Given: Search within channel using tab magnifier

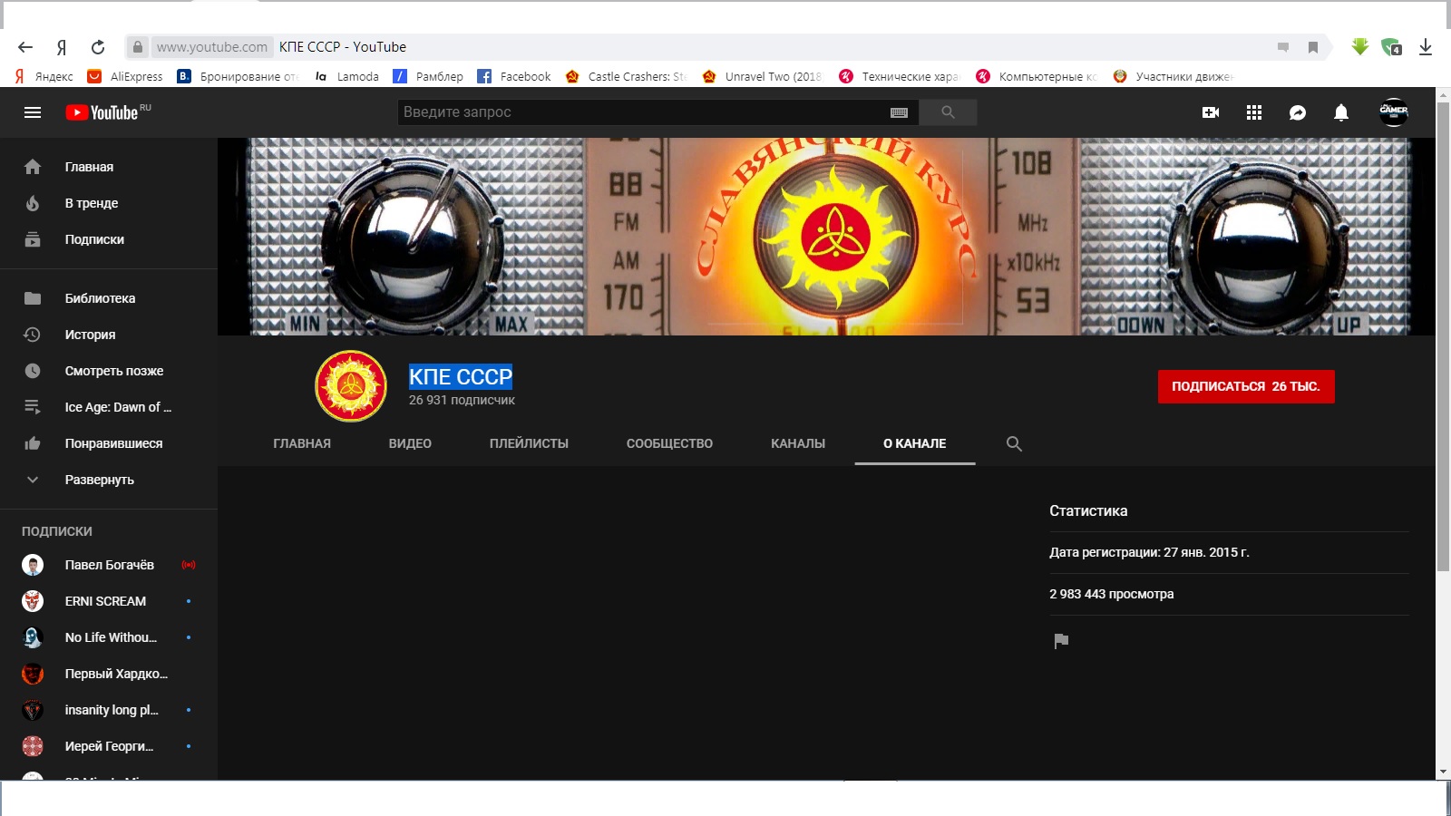Looking at the screenshot, I should 1014,443.
